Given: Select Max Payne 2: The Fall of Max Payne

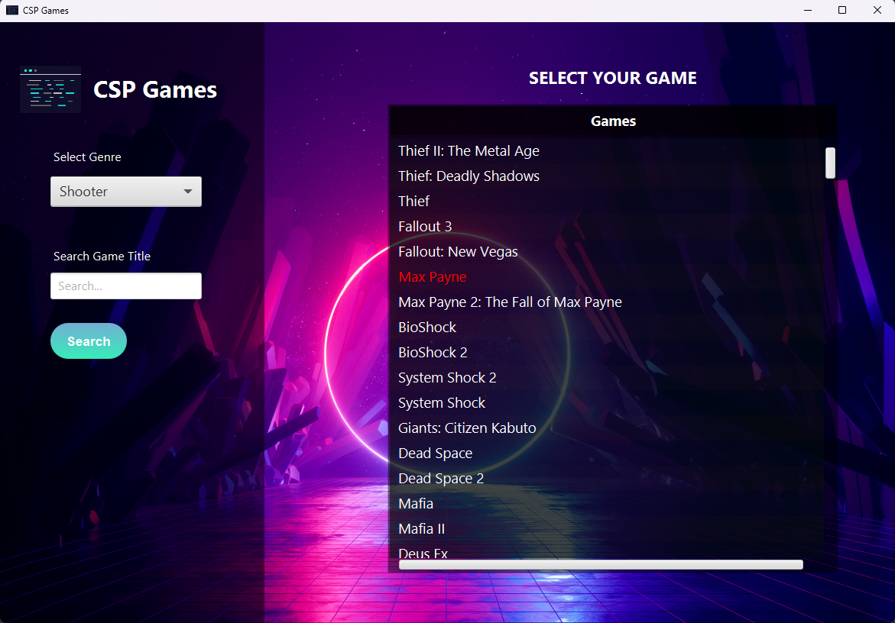Looking at the screenshot, I should tap(510, 302).
